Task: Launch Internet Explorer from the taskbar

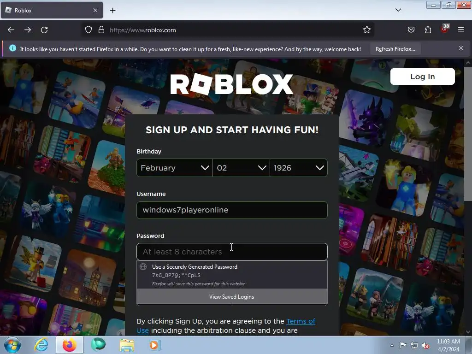Action: (x=41, y=345)
